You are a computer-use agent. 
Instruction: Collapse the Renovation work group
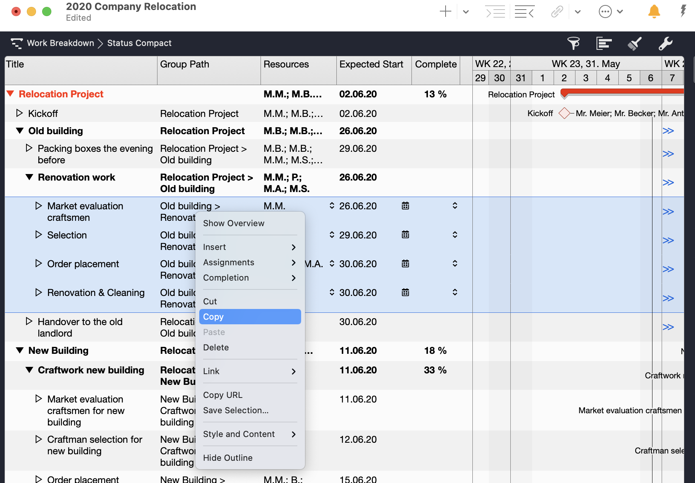coord(29,177)
